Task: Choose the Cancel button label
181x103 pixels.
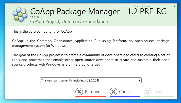Action: [125, 92]
